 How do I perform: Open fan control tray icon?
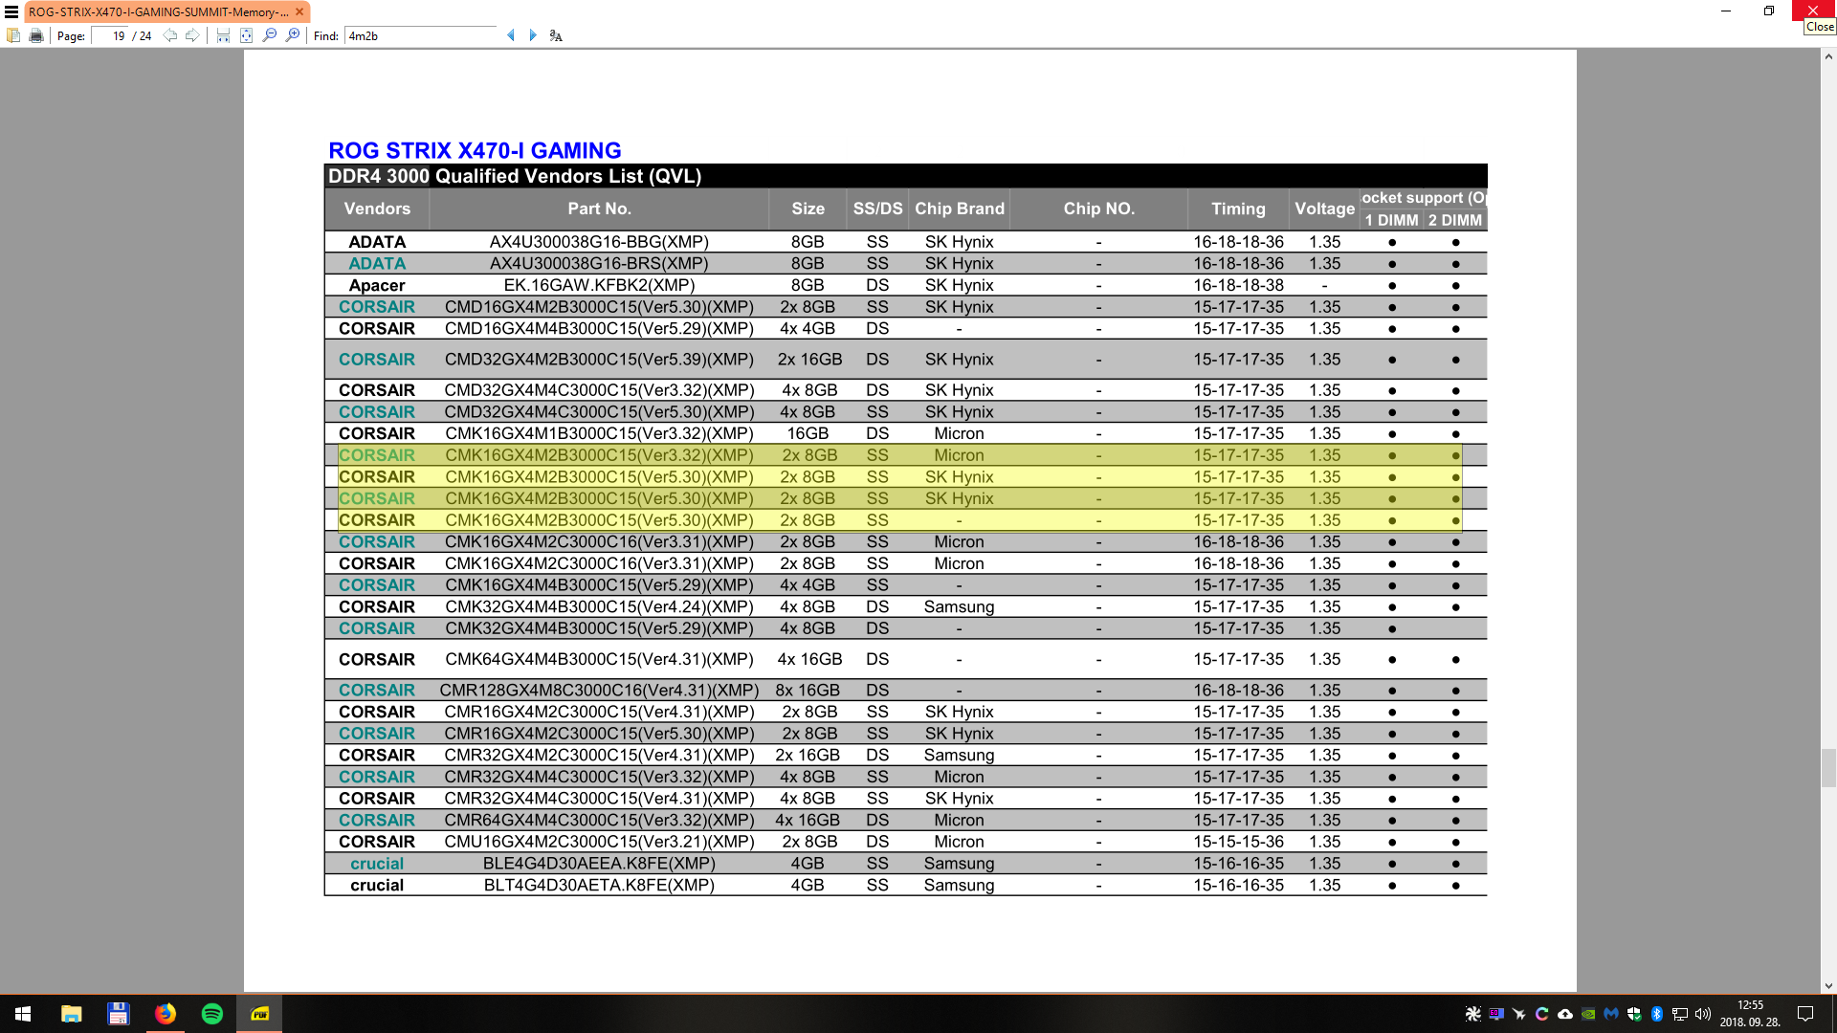[x=1473, y=1014]
